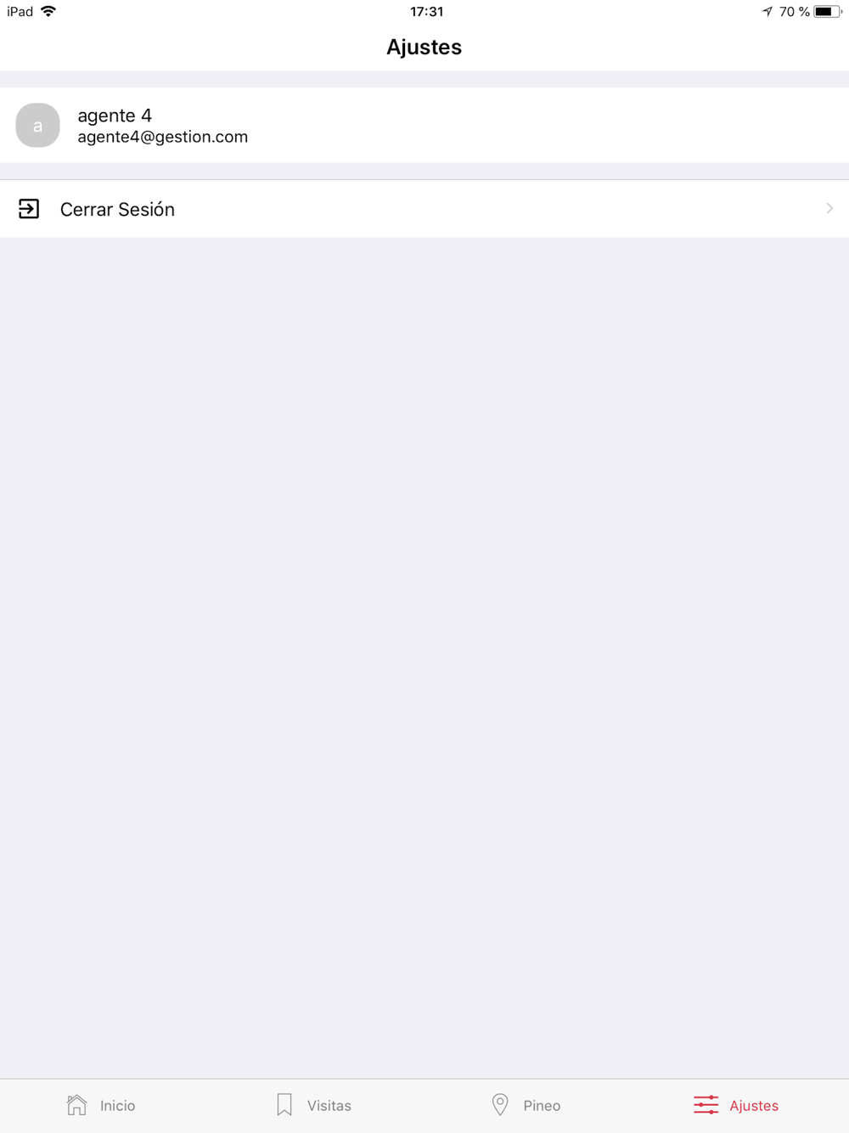Click the Ajustes sliders icon in the tab bar
Viewport: 849px width, 1133px height.
[706, 1105]
